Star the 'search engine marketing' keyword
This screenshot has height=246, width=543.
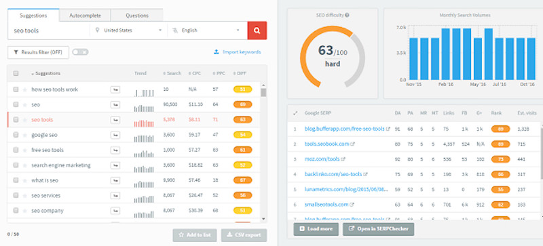tap(24, 165)
